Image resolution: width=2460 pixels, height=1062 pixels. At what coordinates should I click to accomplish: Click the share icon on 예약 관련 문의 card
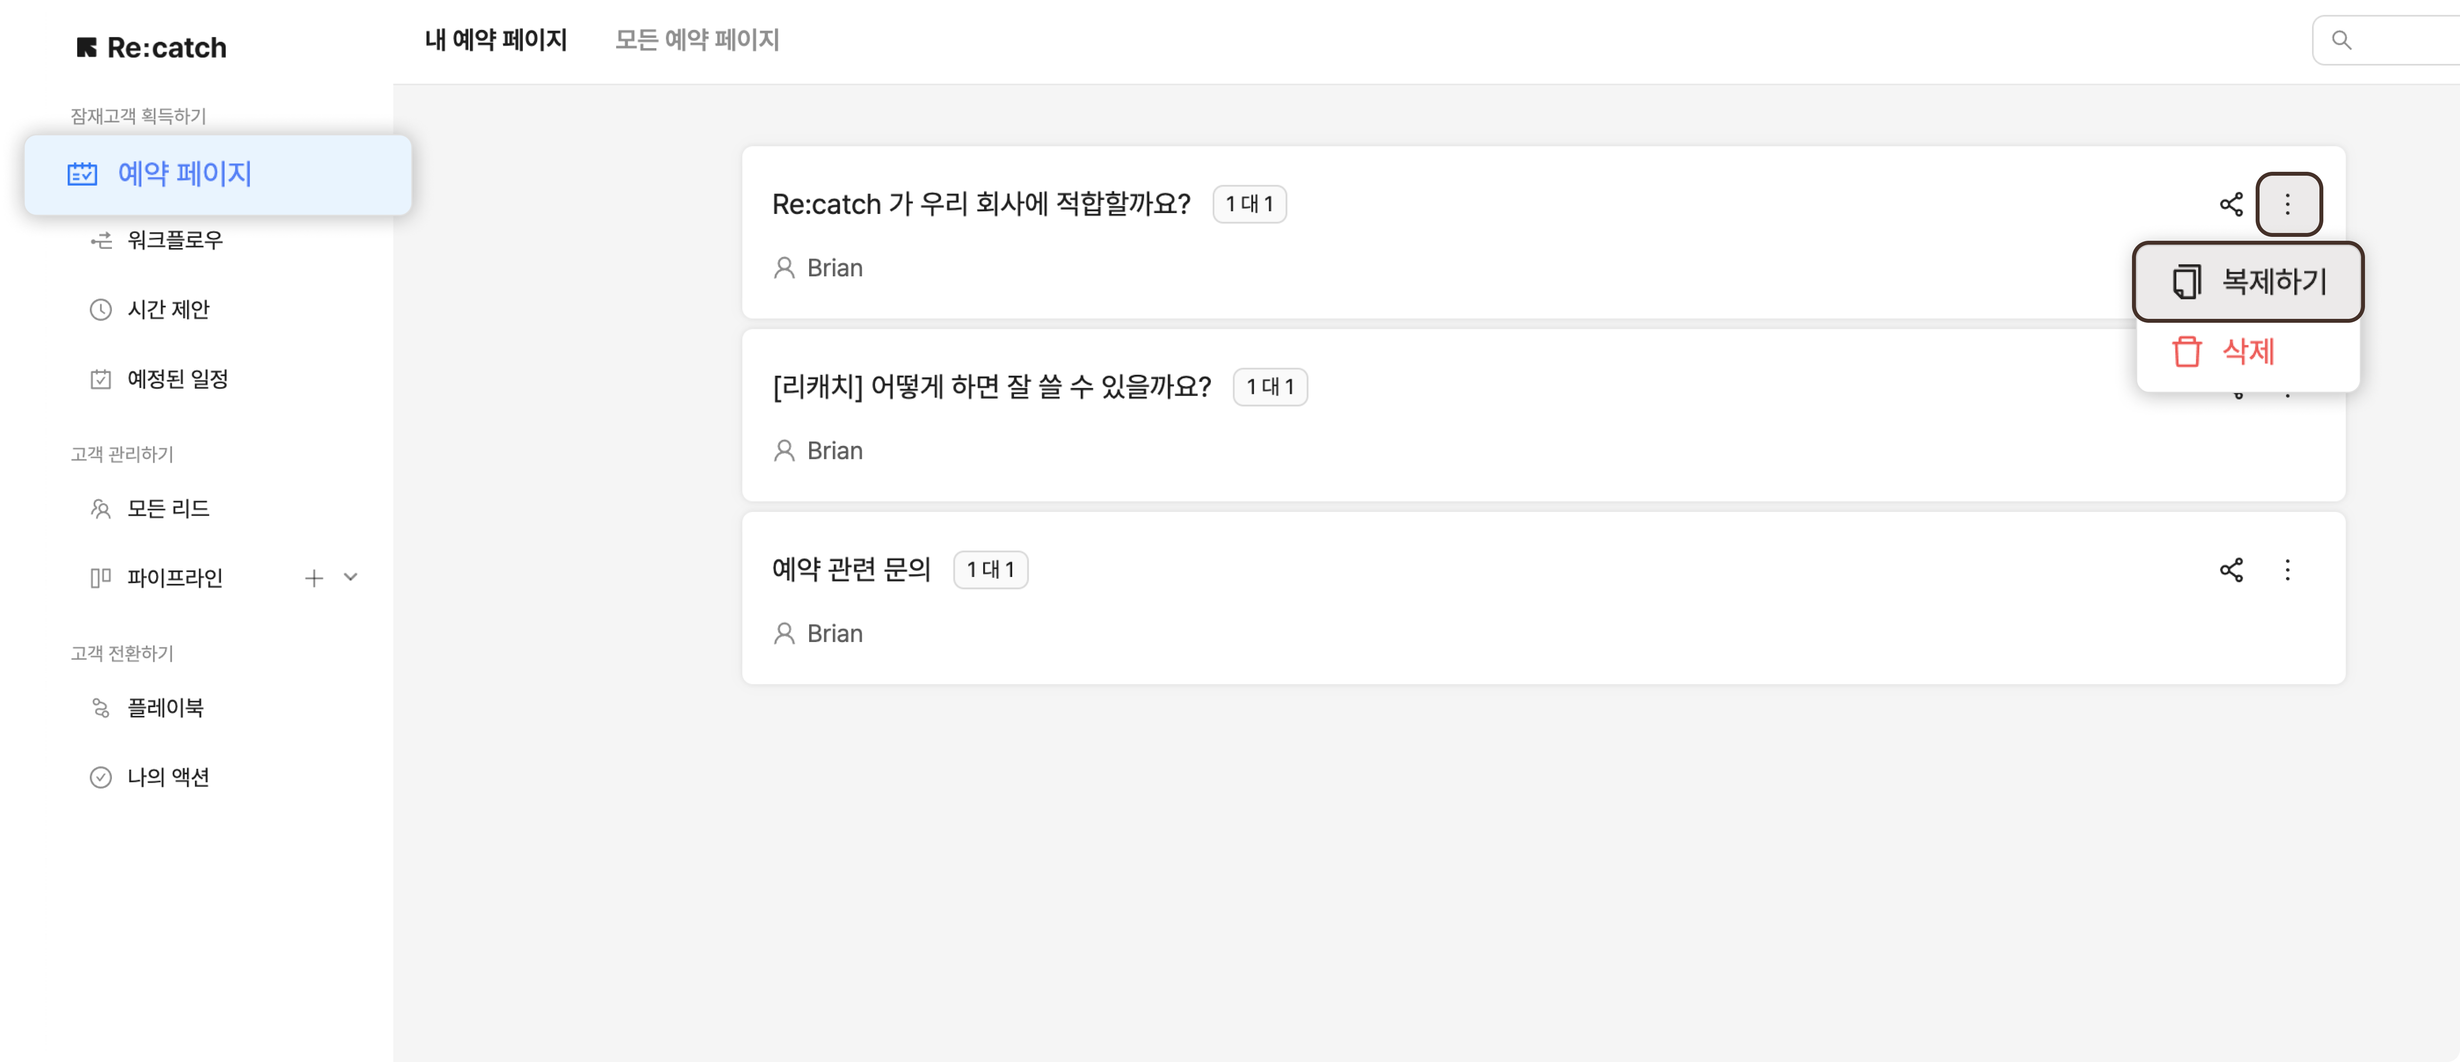coord(2231,570)
